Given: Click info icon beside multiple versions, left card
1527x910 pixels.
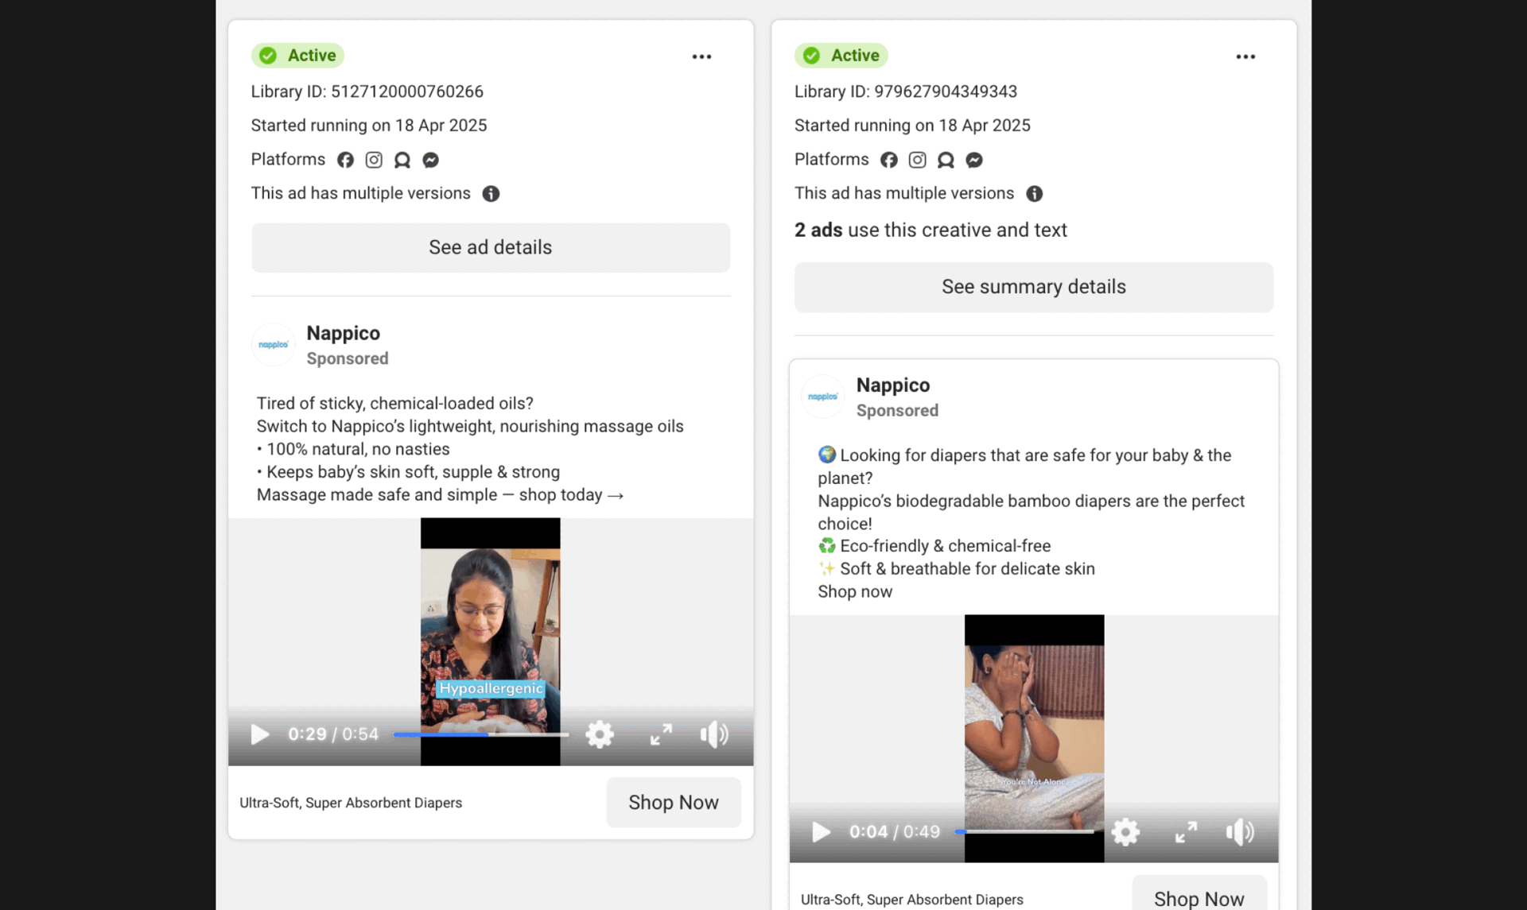Looking at the screenshot, I should [x=491, y=193].
